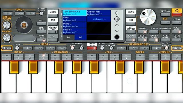The width and height of the screenshot is (183, 103).
Task: Toggle the Chord Mute button
Action: (x=165, y=40)
